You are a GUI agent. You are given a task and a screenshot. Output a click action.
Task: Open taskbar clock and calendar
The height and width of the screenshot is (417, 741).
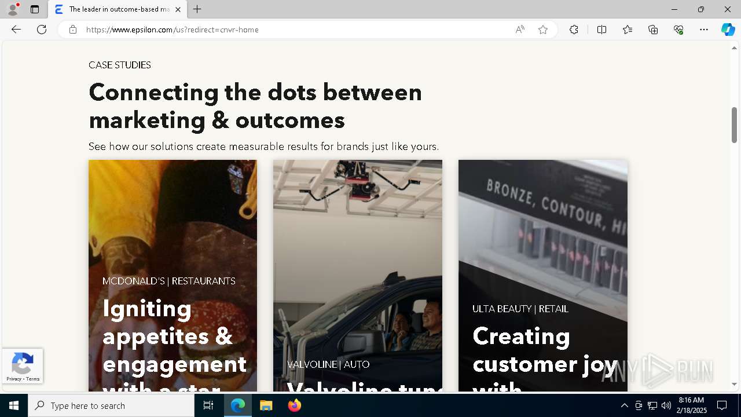click(691, 405)
